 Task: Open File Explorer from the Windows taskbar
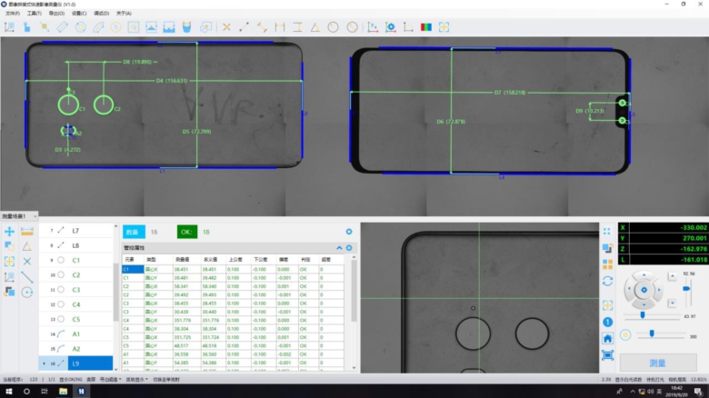click(x=63, y=392)
